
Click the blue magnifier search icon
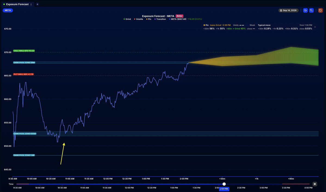click(311, 10)
